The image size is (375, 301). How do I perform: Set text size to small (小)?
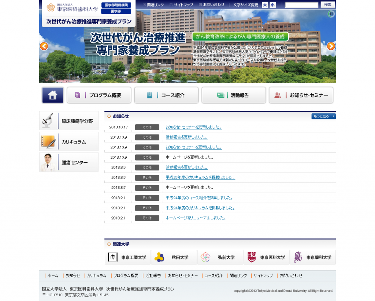pyautogui.click(x=272, y=5)
